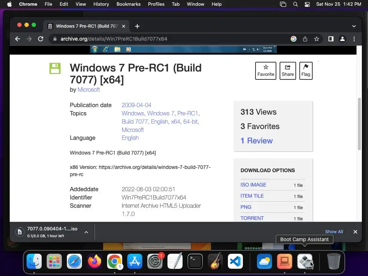Close the Windows 7 Pre-RC1 tab
The width and height of the screenshot is (368, 276).
tap(124, 26)
